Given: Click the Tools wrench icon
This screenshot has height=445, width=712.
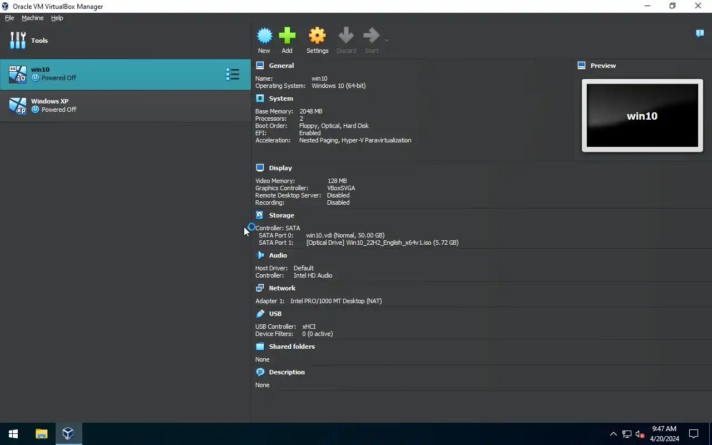Looking at the screenshot, I should click(x=18, y=40).
